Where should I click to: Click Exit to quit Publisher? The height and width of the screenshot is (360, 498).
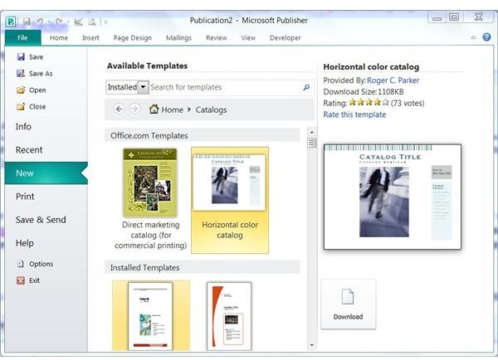point(28,280)
